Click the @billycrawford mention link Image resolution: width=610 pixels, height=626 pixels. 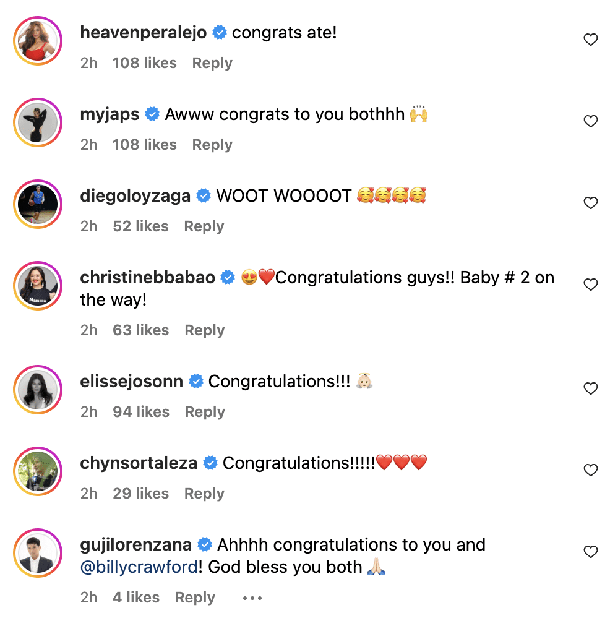(x=139, y=567)
